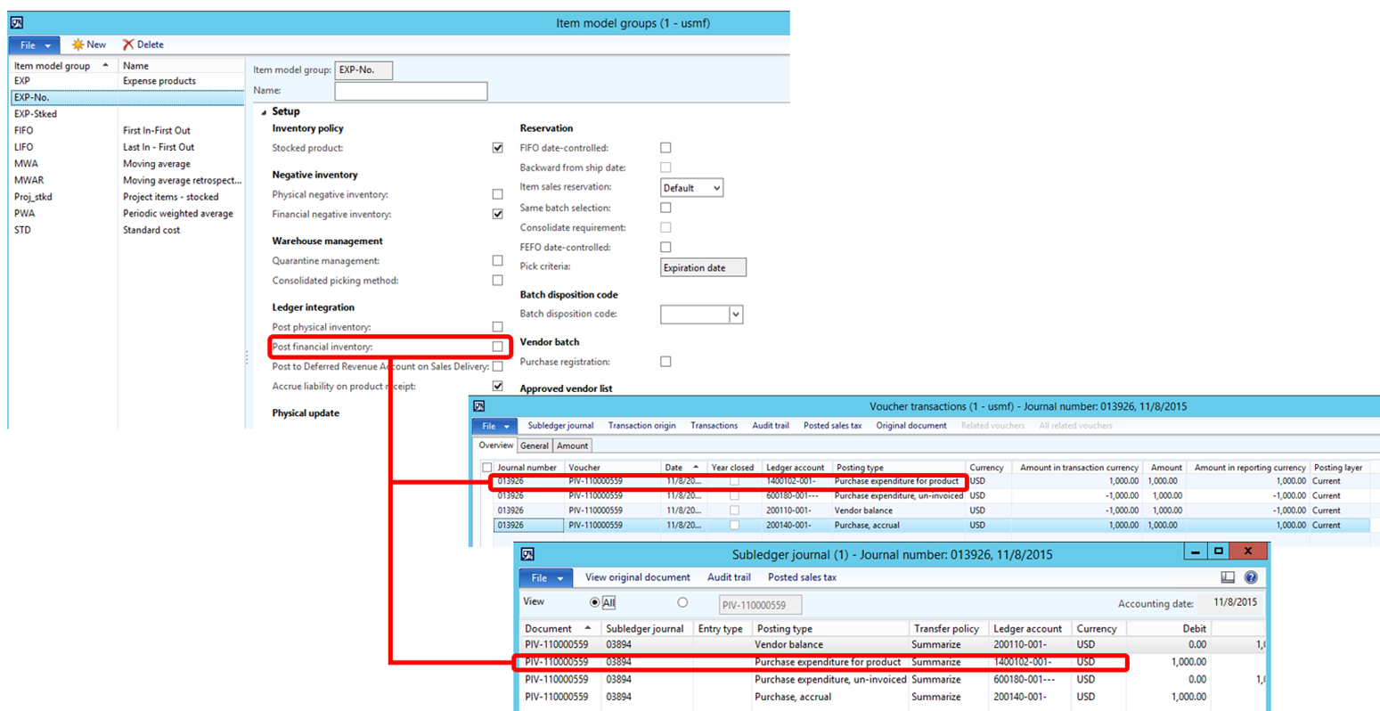
Task: Click the New record star icon
Action: tap(78, 45)
